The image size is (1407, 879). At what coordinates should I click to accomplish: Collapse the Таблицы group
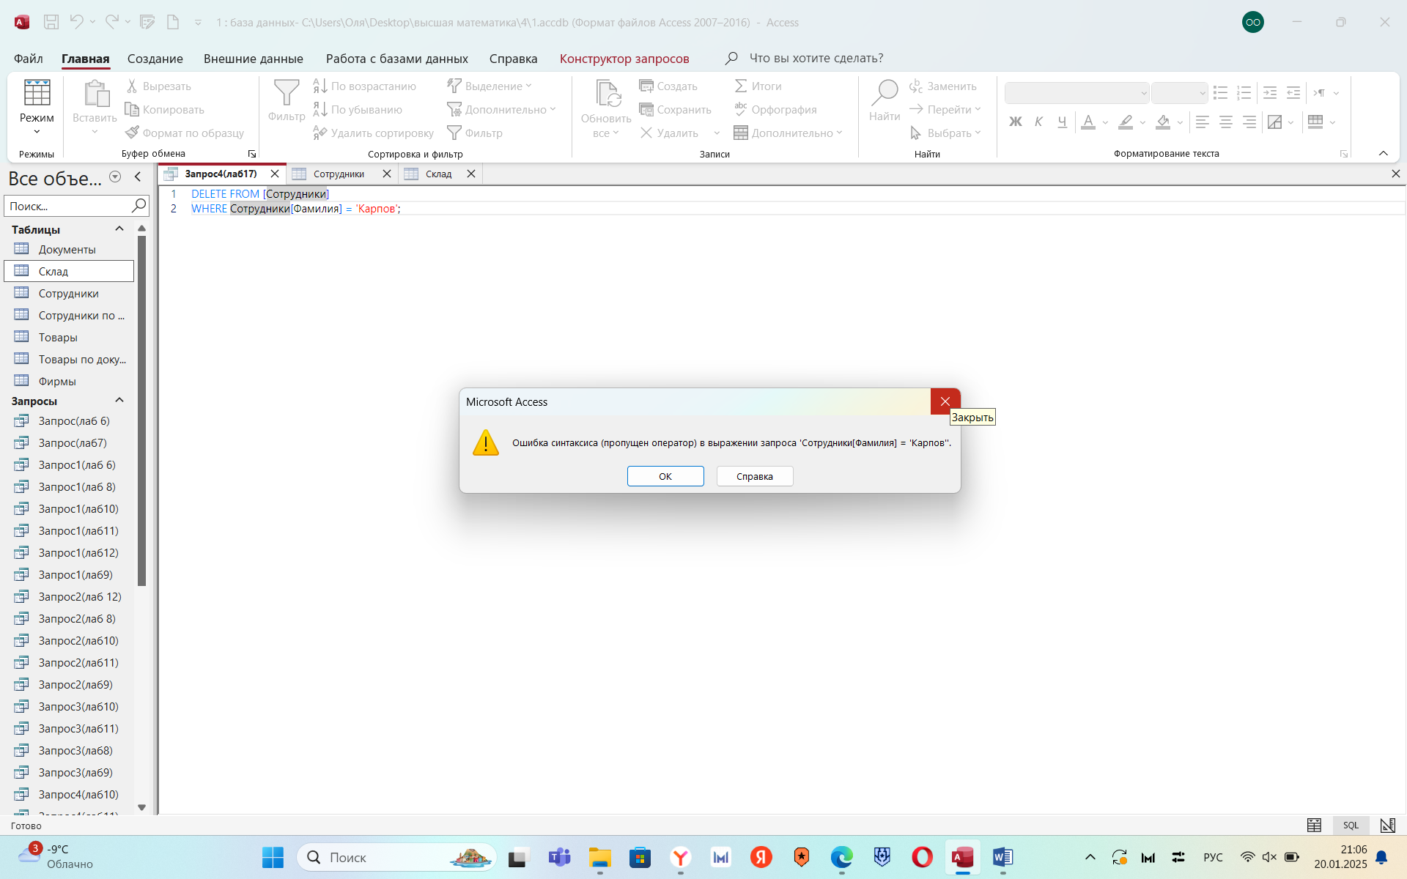119,229
